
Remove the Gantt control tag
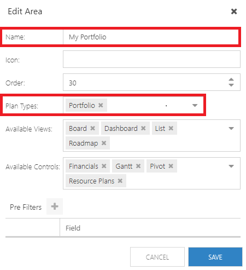coord(138,166)
